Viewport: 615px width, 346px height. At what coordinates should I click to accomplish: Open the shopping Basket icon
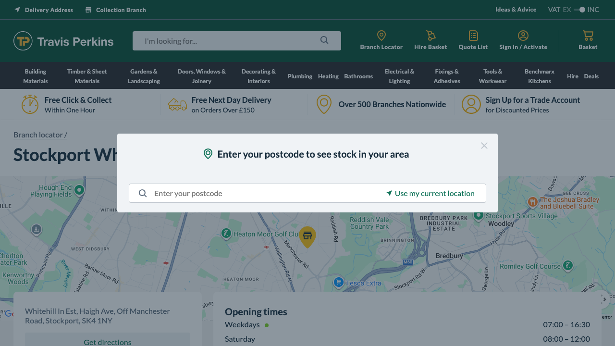(x=588, y=36)
